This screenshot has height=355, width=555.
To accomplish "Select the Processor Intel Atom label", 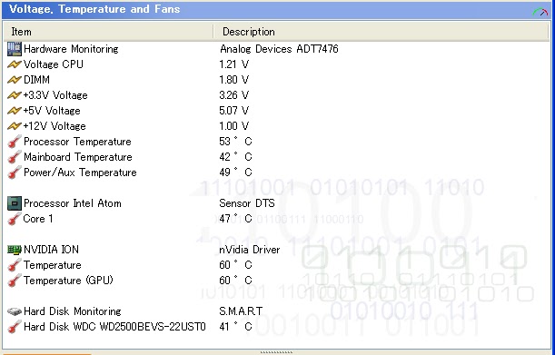I will (72, 203).
